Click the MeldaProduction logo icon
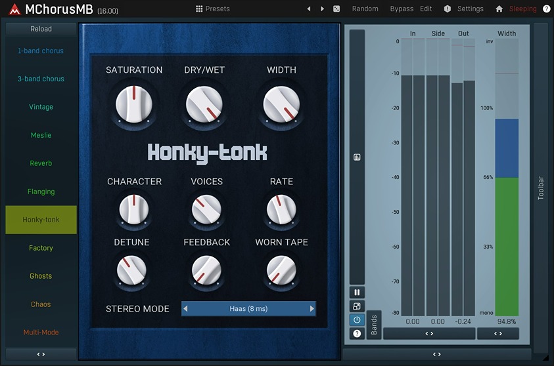The image size is (554, 366). [x=14, y=9]
